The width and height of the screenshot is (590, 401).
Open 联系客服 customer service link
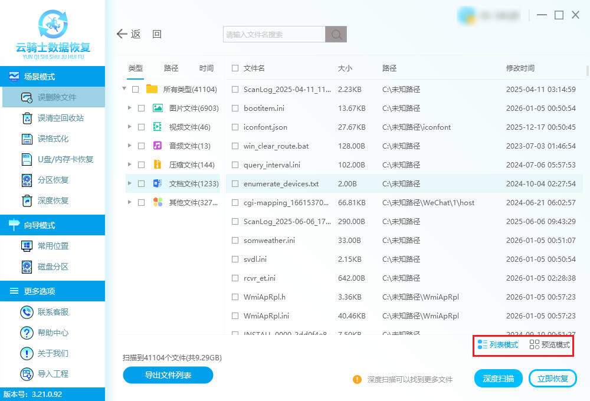click(x=53, y=312)
